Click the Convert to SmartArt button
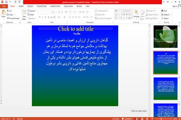 103,18
